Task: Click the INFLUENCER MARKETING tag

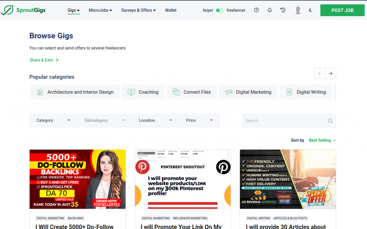Action: click(x=190, y=218)
